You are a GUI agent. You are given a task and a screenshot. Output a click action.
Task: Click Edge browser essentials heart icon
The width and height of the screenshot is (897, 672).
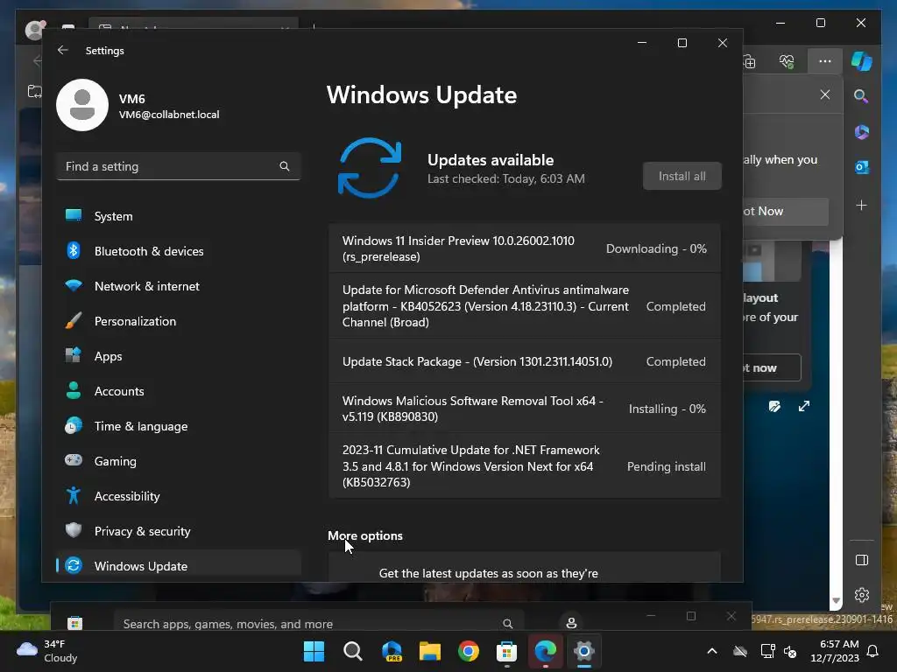[788, 61]
